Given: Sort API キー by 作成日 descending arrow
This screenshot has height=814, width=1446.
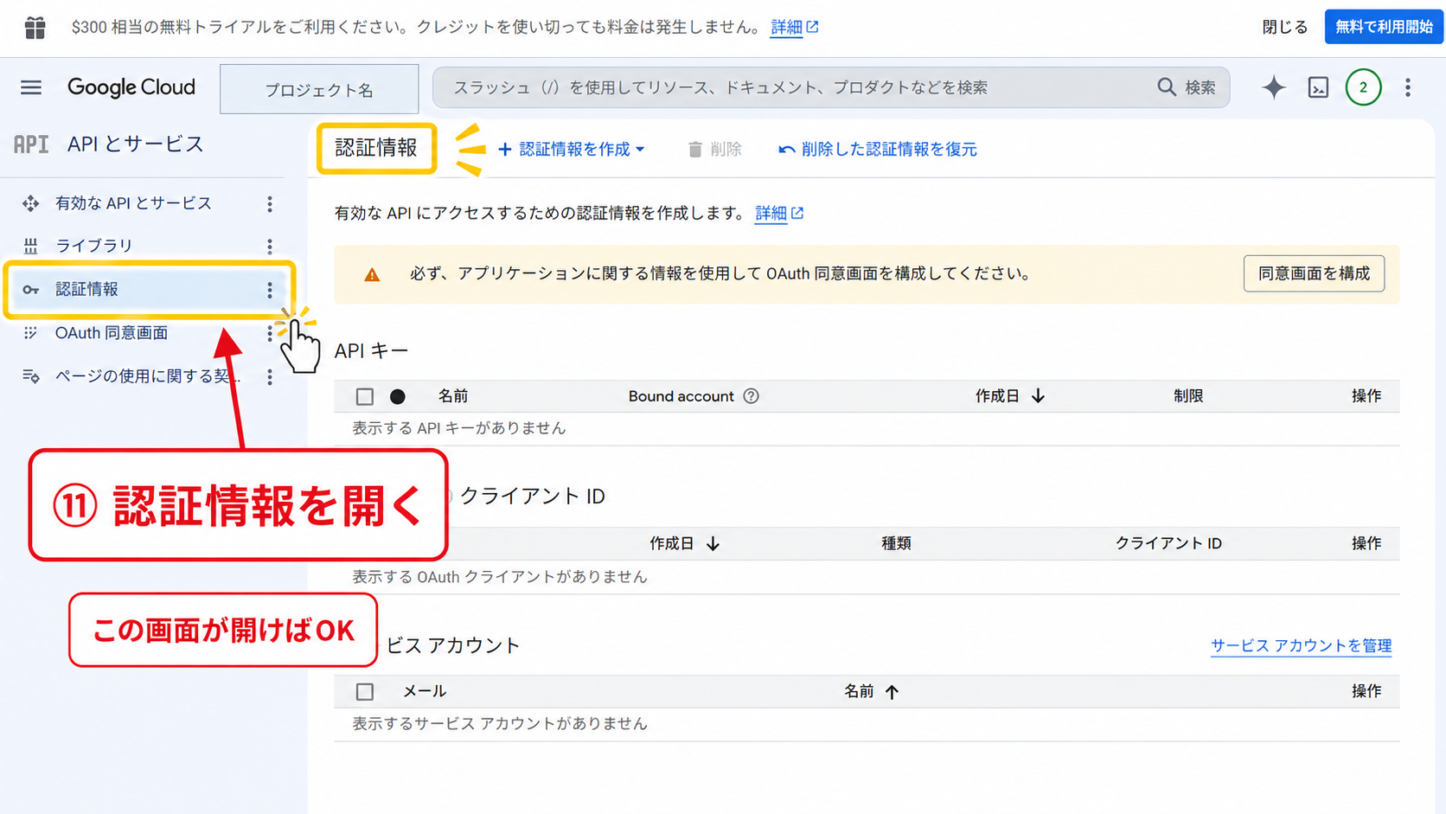Looking at the screenshot, I should coord(1039,396).
